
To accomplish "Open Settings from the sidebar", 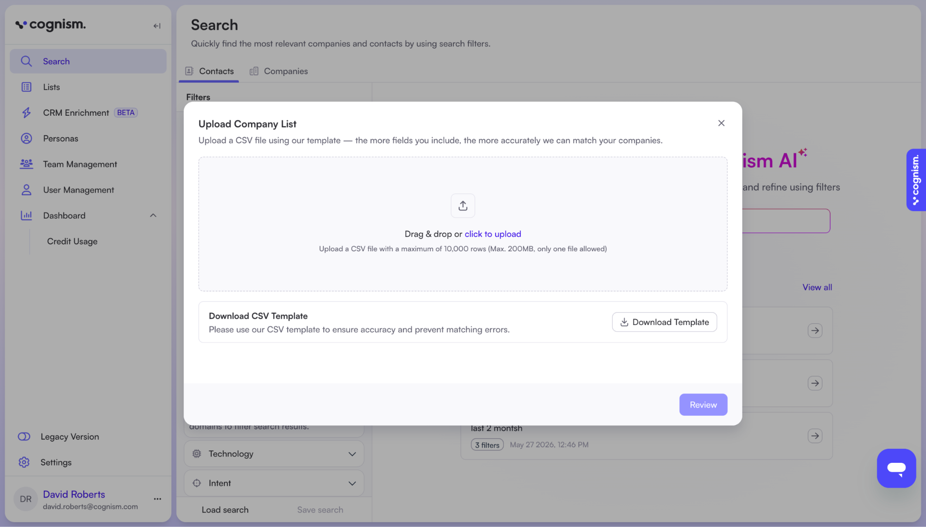I will [56, 462].
